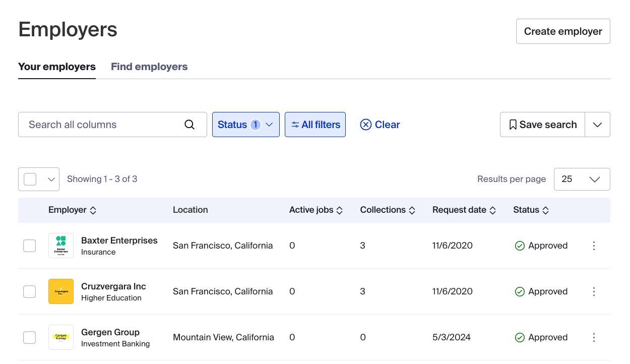Viewport: 630px width, 364px height.
Task: Sort by Status column
Action: point(531,210)
